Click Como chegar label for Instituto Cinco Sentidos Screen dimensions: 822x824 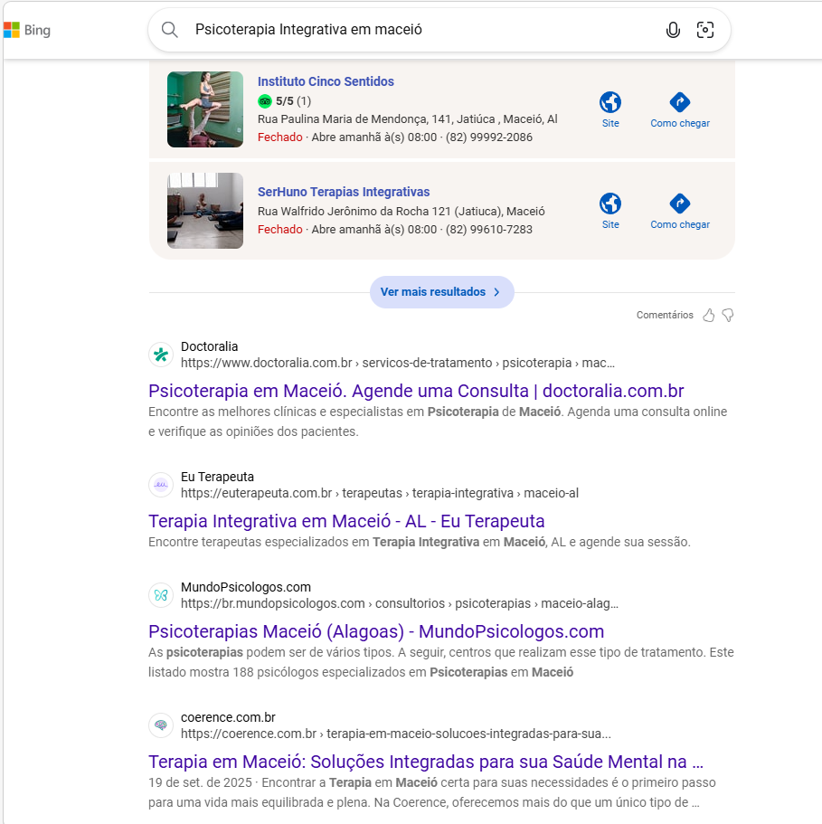(680, 124)
